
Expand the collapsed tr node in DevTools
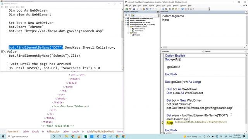coord(69,75)
